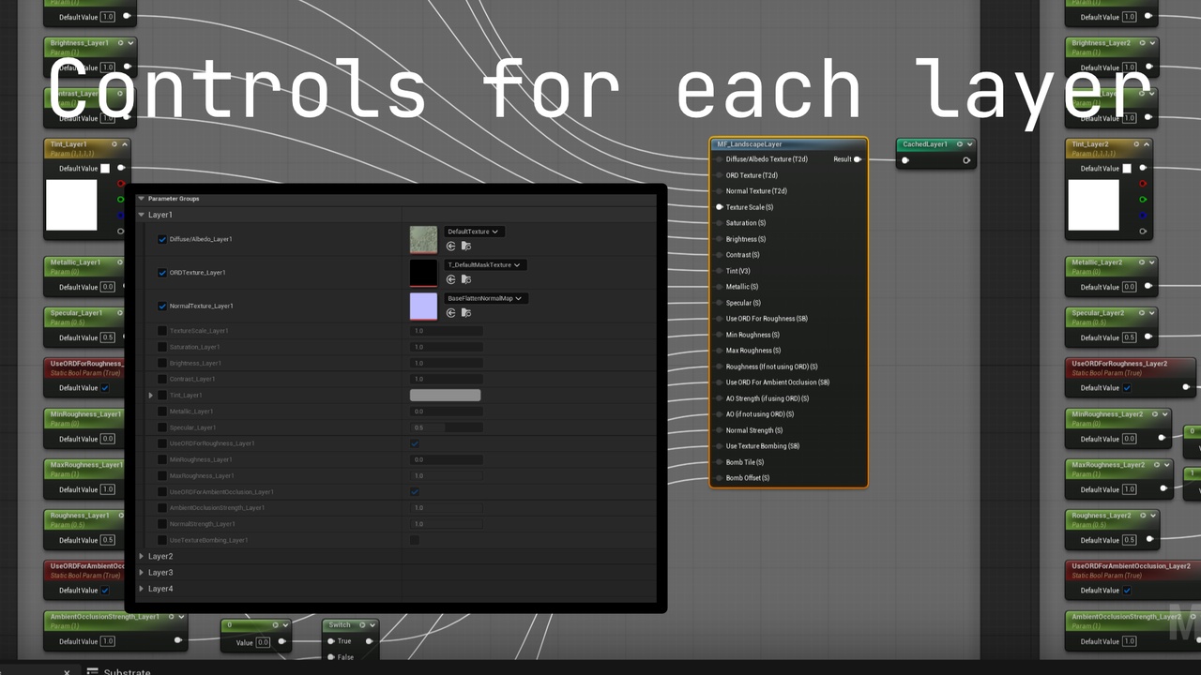The image size is (1201, 675).
Task: Click the CachedLayer1 node input pin
Action: point(905,160)
